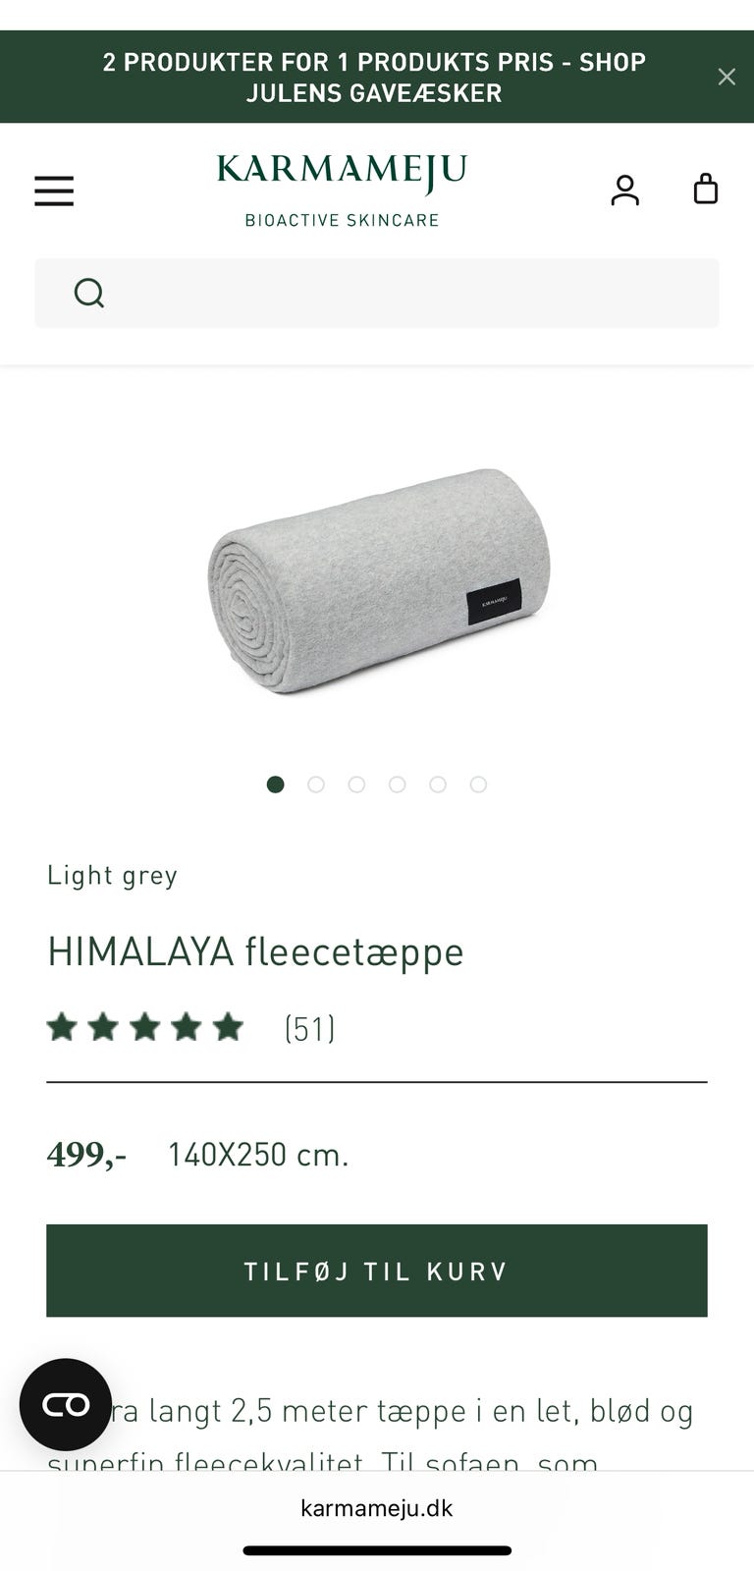The height and width of the screenshot is (1571, 754).
Task: Click the search magnifier icon
Action: click(89, 293)
